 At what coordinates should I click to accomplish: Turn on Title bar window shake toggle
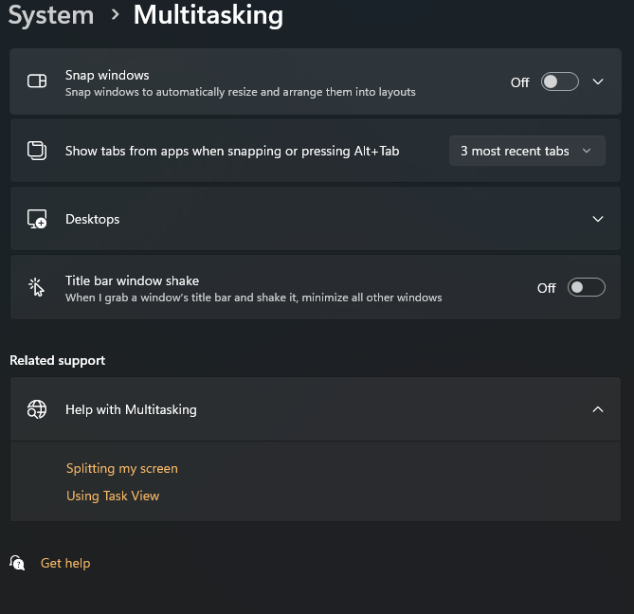coord(586,287)
